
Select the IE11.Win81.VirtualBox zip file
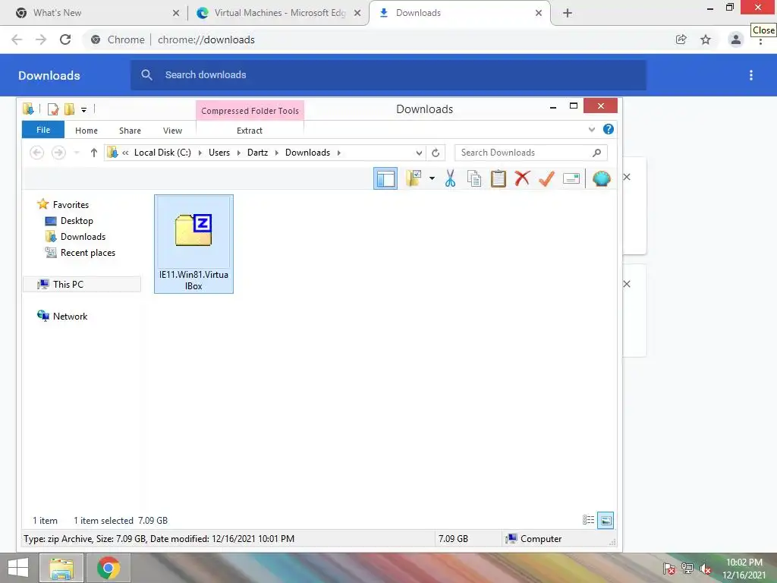193,244
